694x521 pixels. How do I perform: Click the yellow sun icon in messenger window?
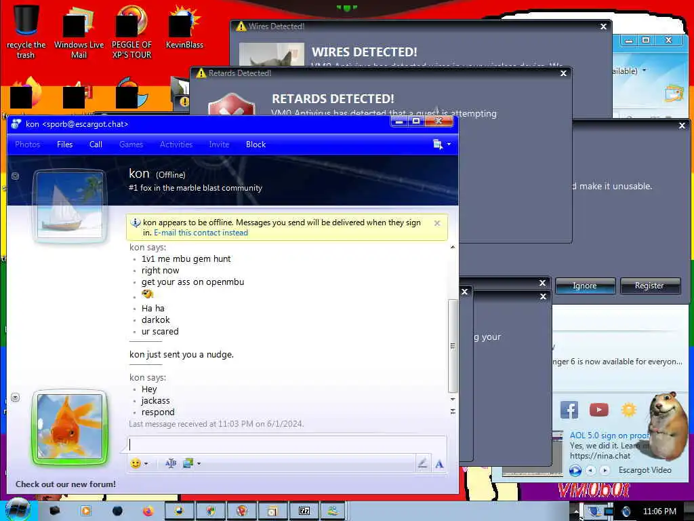[628, 409]
